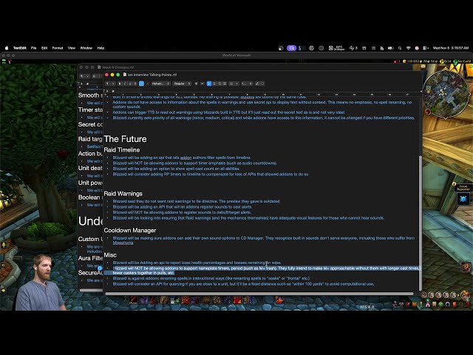The image size is (473, 355).
Task: Open the Control Center icon
Action: (426, 48)
